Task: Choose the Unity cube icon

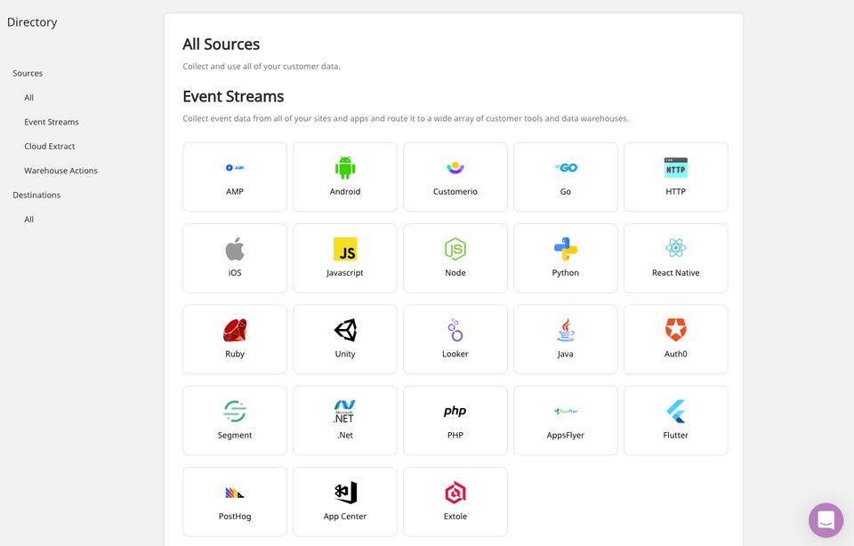Action: [x=345, y=330]
